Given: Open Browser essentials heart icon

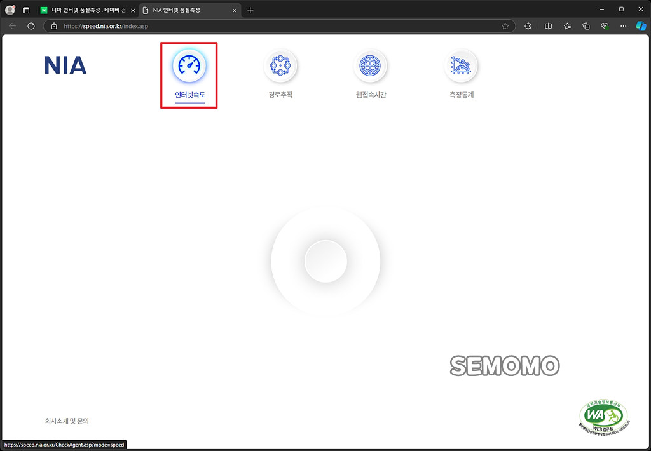Looking at the screenshot, I should point(605,26).
